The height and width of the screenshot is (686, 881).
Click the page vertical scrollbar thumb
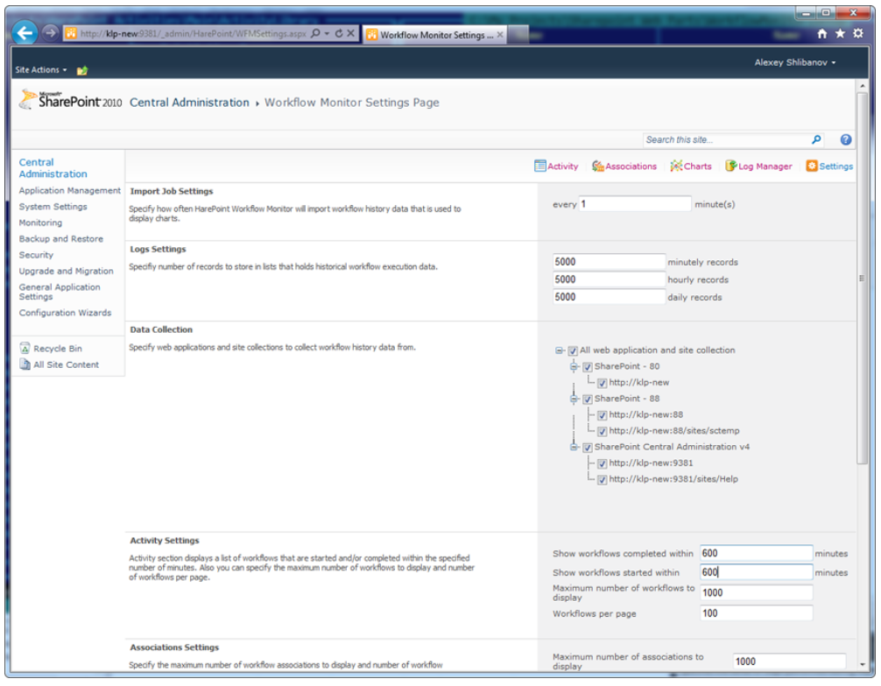point(863,279)
